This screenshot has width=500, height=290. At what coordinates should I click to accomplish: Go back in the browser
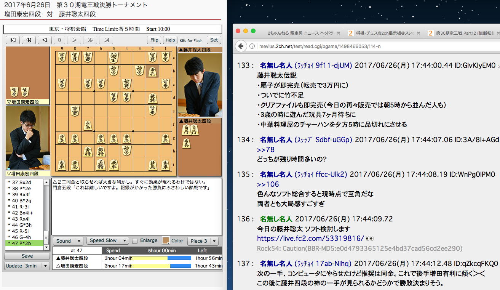240,46
